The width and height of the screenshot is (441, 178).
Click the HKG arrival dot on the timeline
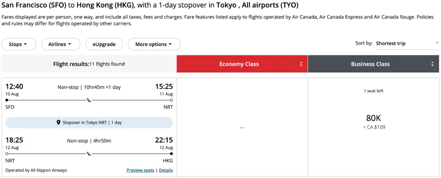[x=171, y=154]
